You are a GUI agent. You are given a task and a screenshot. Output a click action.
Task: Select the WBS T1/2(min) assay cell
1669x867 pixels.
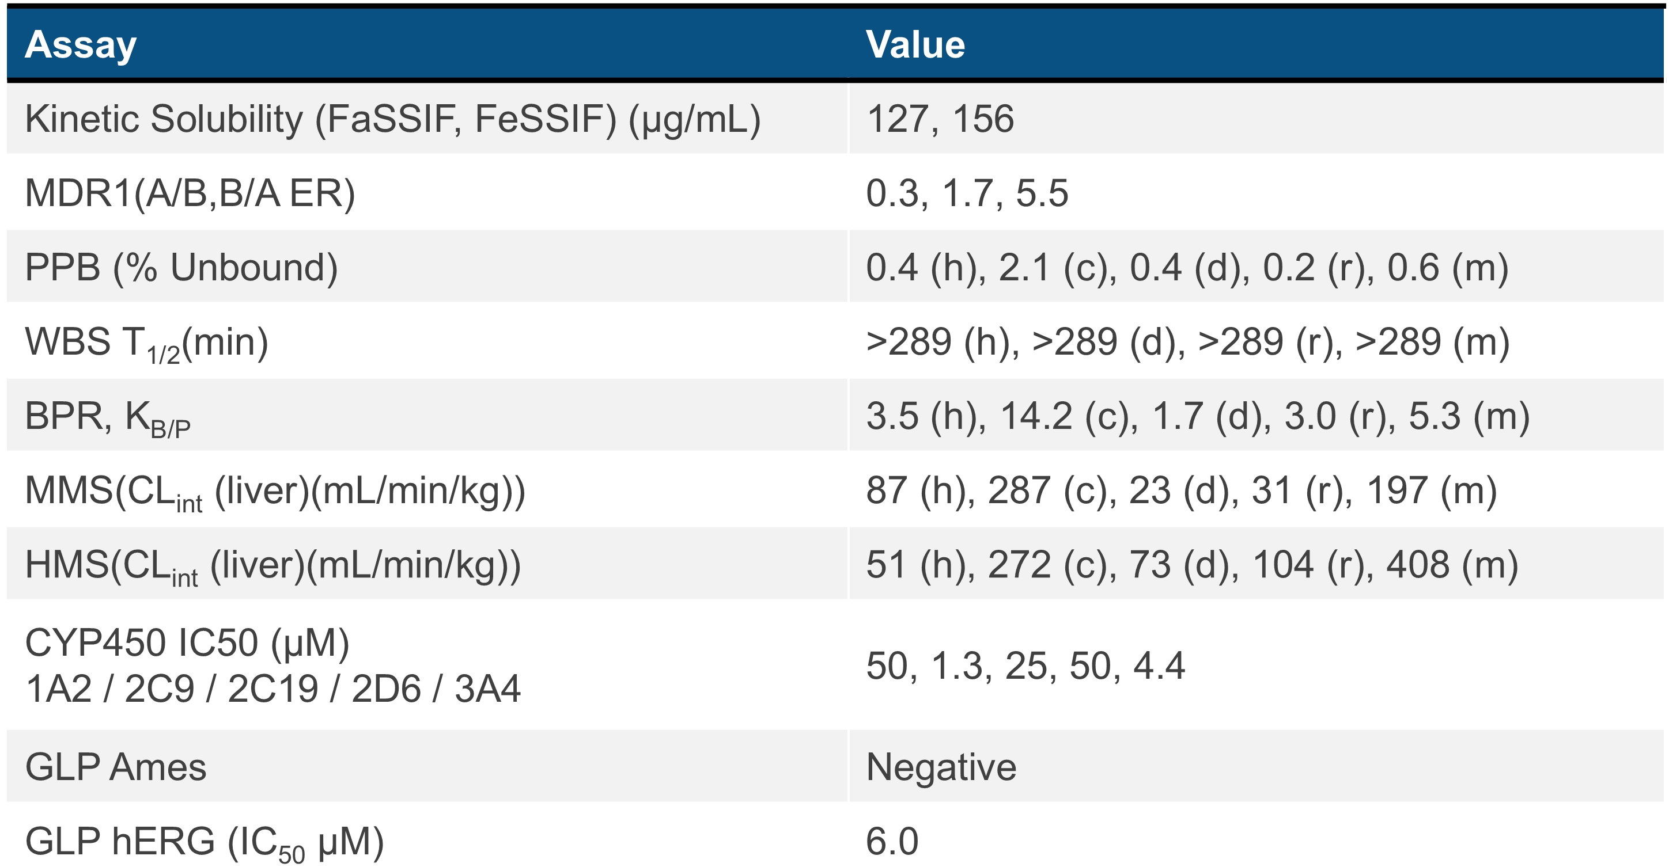click(x=146, y=343)
